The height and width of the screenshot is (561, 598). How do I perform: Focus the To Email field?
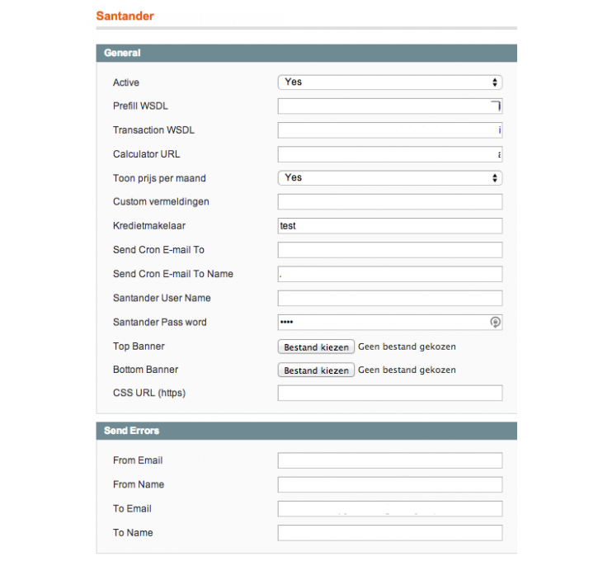[x=390, y=509]
